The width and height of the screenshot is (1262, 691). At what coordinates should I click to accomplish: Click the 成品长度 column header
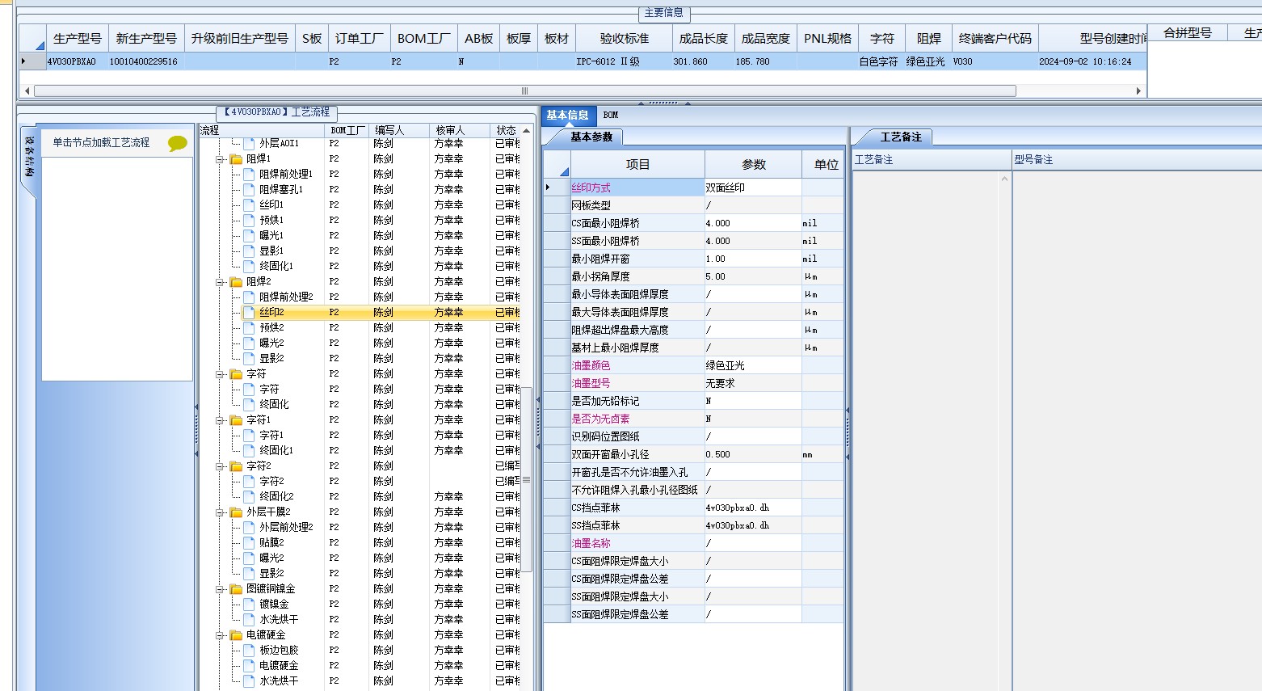click(703, 38)
